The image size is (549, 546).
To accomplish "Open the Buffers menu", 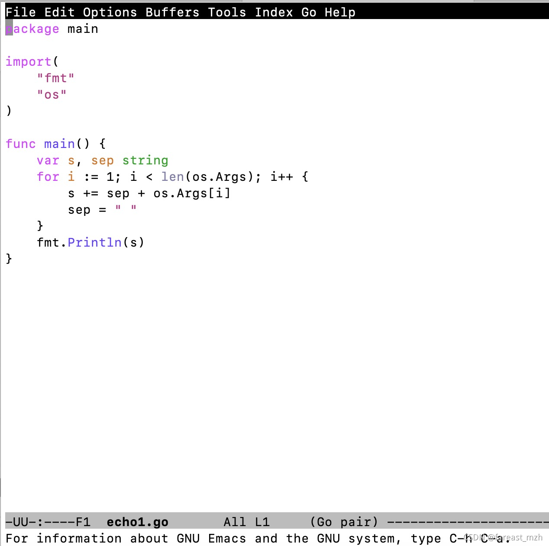I will click(x=172, y=12).
